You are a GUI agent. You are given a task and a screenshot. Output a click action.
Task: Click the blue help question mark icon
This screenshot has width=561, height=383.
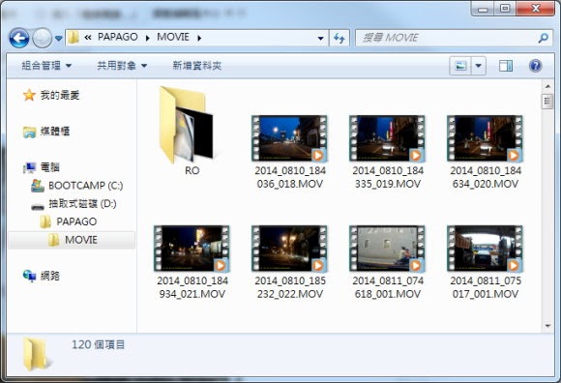pos(535,66)
